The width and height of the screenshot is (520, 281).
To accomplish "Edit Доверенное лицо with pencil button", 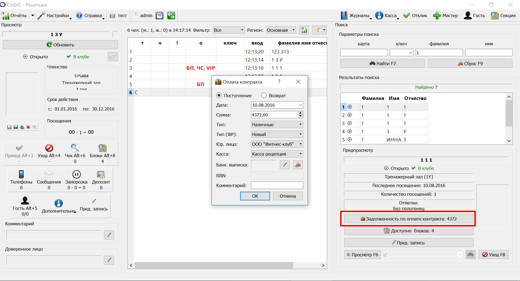I will [x=109, y=260].
